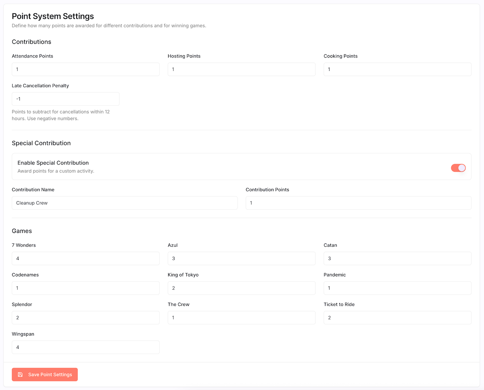
Task: Select the Azul points input
Action: click(241, 258)
